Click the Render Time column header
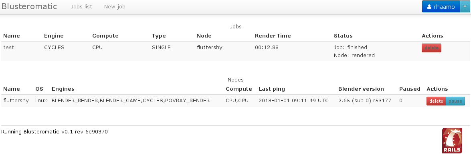The height and width of the screenshot is (155, 471). 273,36
